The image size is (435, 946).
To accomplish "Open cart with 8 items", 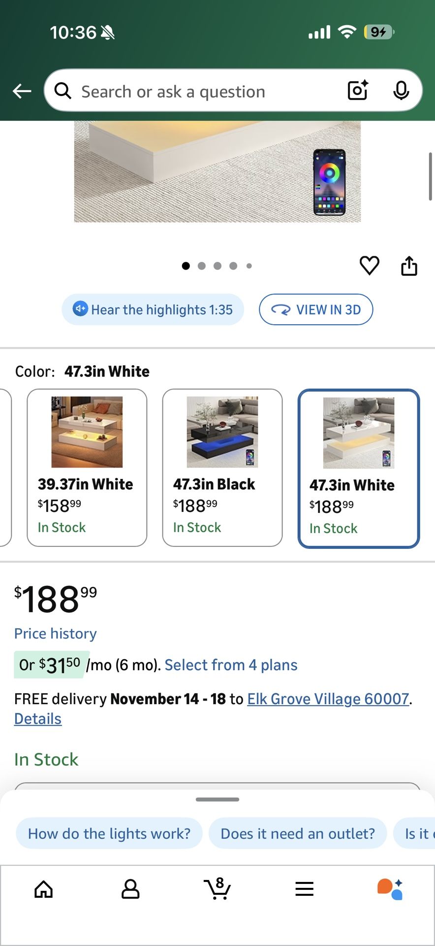I will [217, 889].
